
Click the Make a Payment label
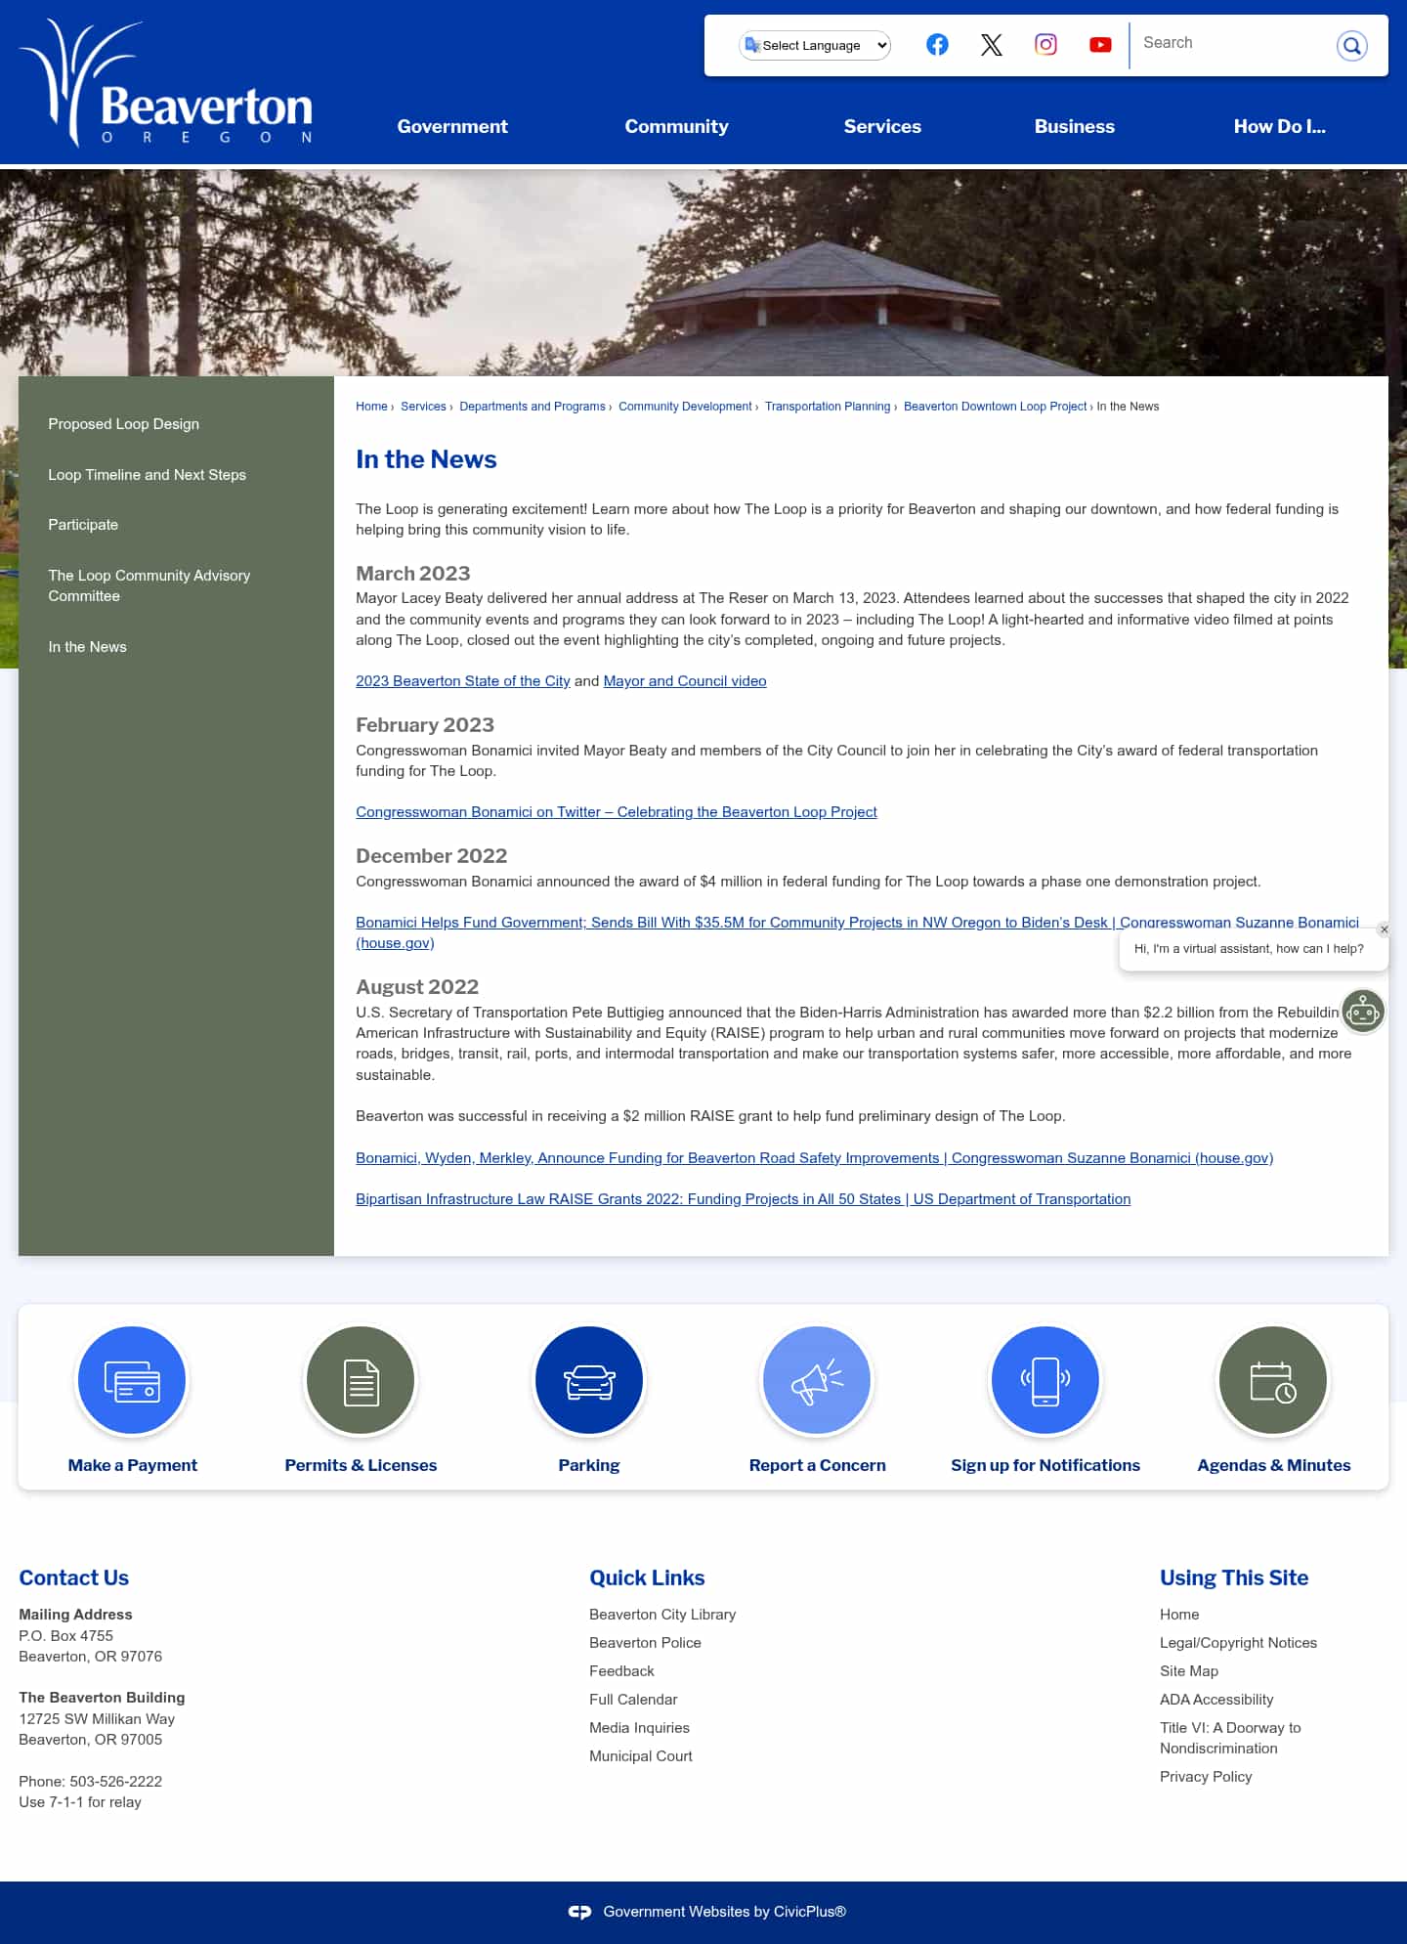(132, 1465)
